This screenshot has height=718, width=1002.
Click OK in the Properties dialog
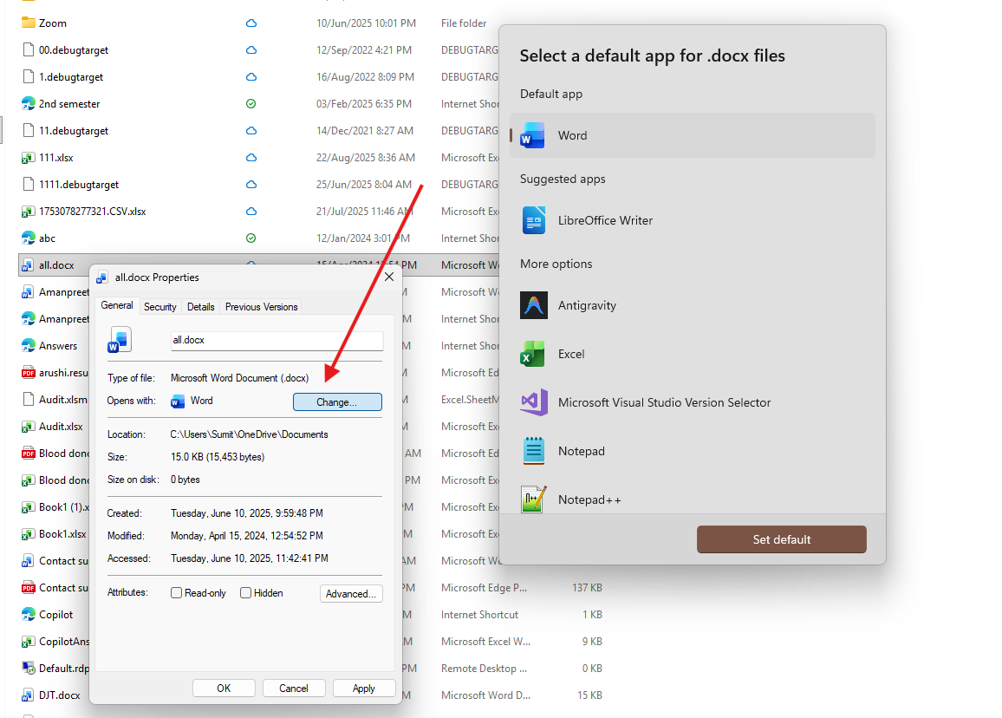(x=224, y=689)
